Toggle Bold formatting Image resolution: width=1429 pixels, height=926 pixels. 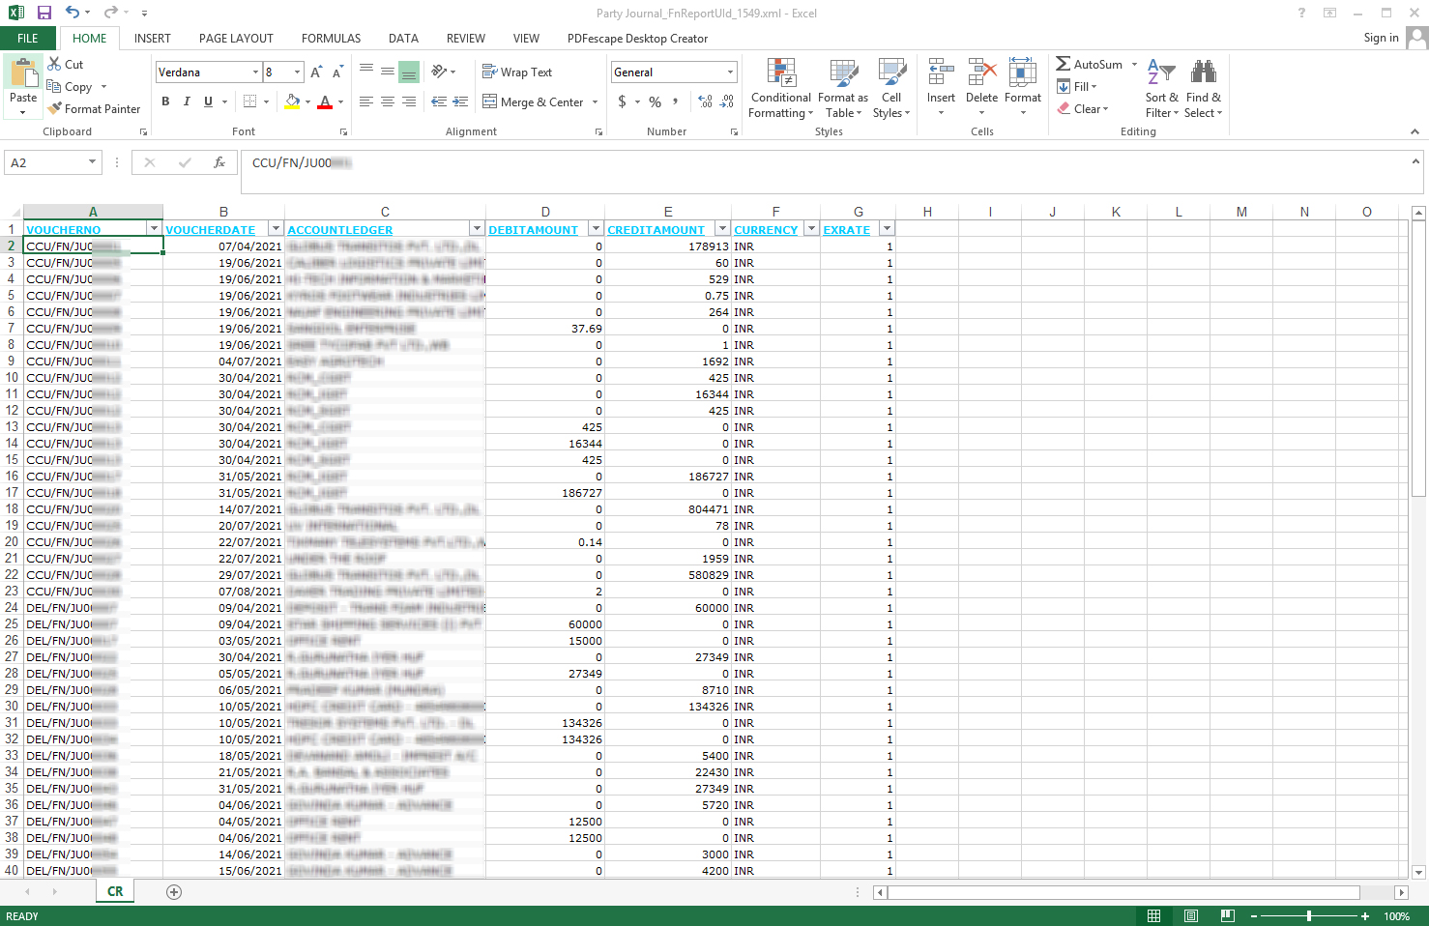[x=165, y=101]
